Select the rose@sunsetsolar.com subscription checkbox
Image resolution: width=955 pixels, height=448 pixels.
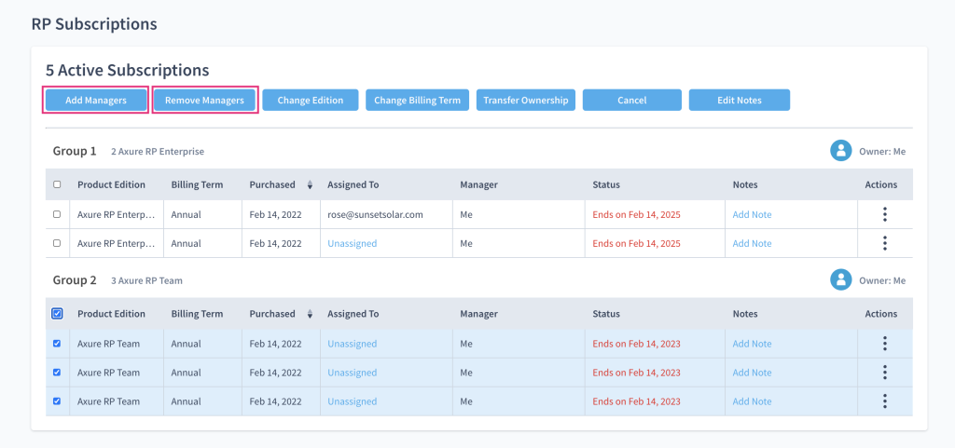(x=57, y=214)
